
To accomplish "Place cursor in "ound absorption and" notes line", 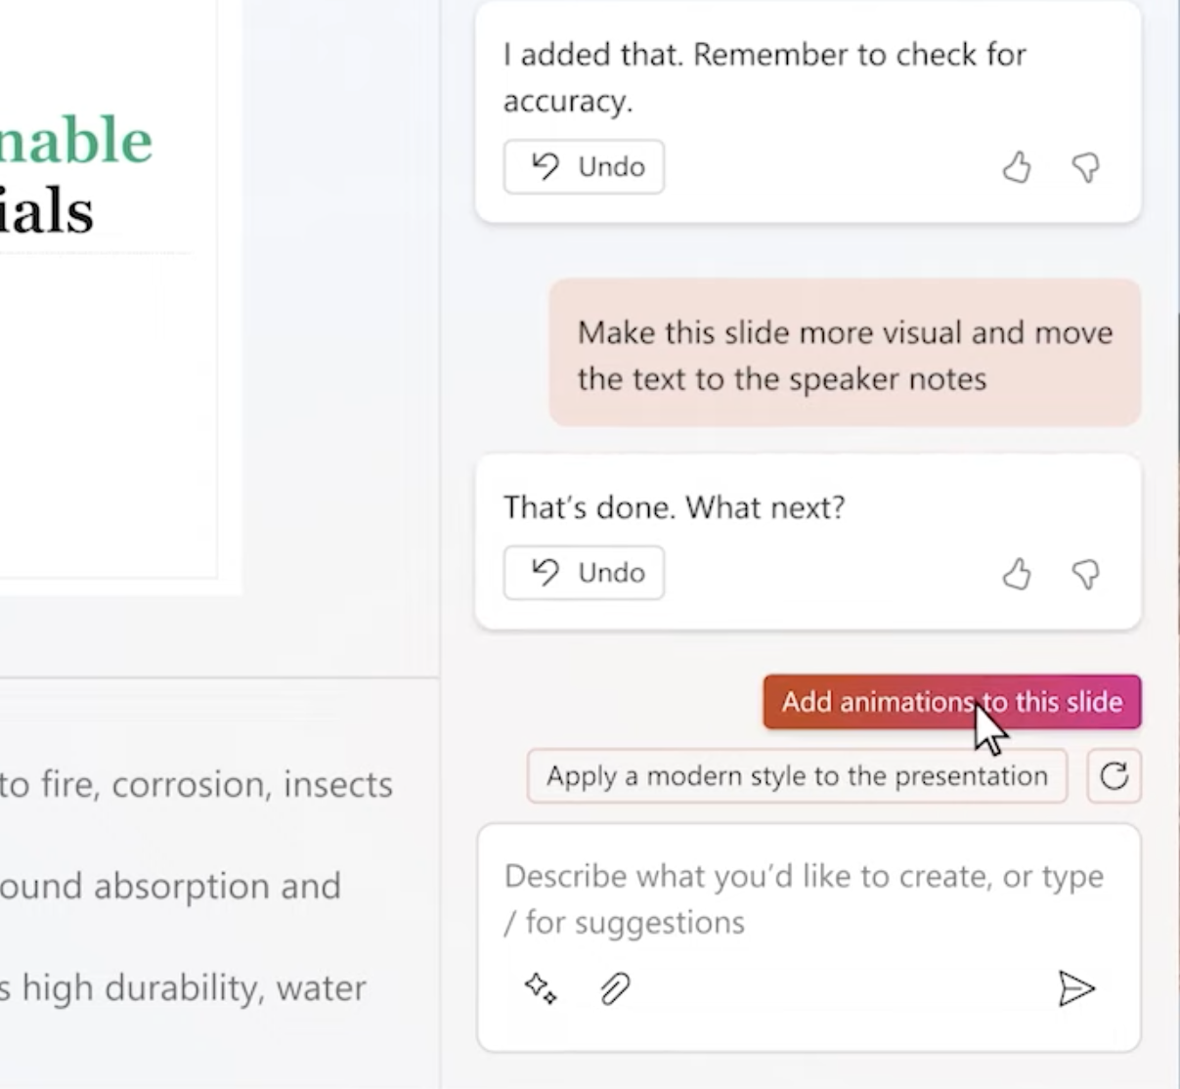I will pyautogui.click(x=169, y=887).
